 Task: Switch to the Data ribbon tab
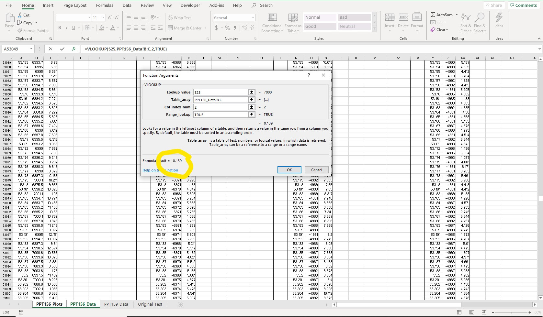click(x=127, y=5)
